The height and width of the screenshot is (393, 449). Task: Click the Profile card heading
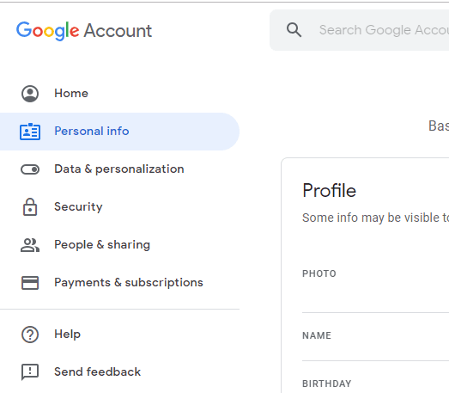coord(330,190)
